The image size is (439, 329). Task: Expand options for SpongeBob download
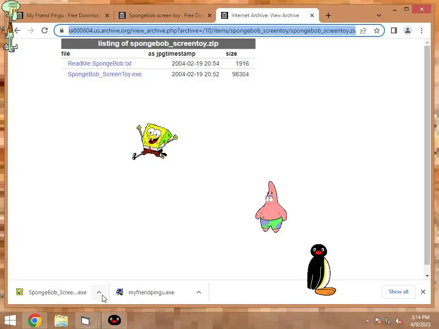(99, 292)
